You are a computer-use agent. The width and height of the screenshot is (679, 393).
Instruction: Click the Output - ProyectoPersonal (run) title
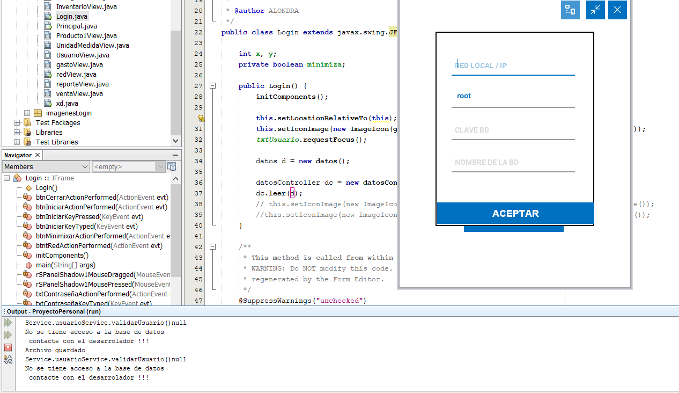click(54, 311)
